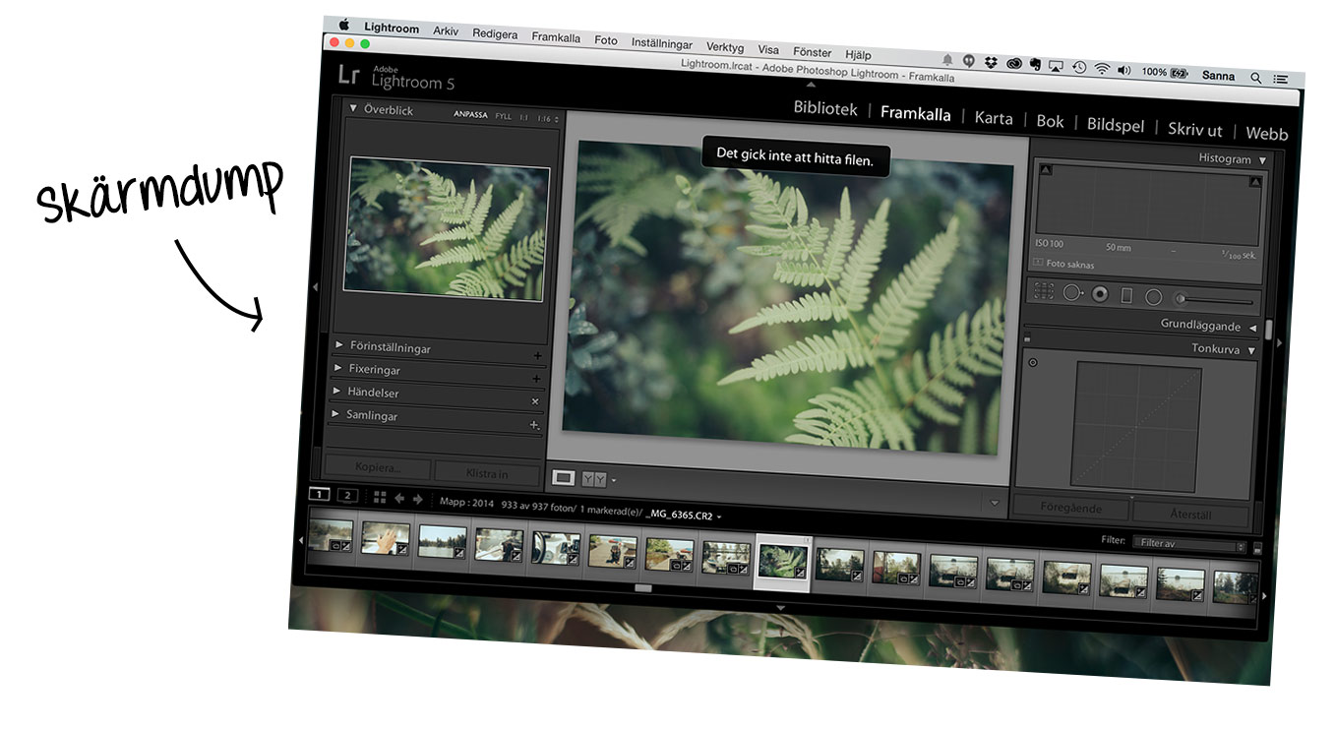
Task: Select the Spot Removal tool
Action: pos(1072,292)
